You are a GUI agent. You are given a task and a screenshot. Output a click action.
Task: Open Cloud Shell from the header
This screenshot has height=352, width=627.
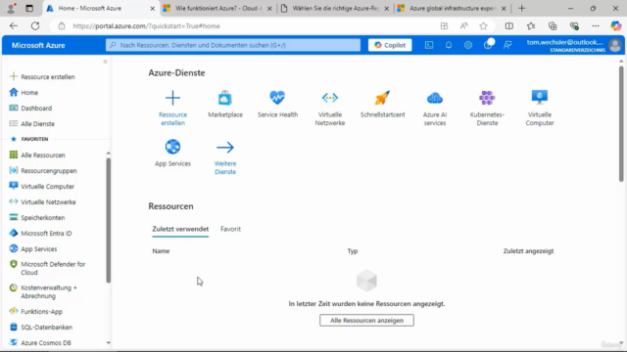tap(429, 45)
